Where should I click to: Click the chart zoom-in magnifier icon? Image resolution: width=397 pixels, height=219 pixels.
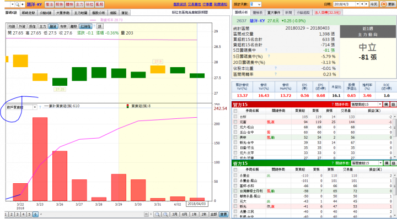pos(165,214)
